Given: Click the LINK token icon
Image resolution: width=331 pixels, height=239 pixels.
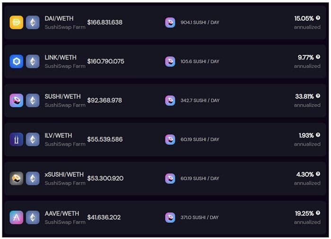Looking at the screenshot, I should coord(17,61).
